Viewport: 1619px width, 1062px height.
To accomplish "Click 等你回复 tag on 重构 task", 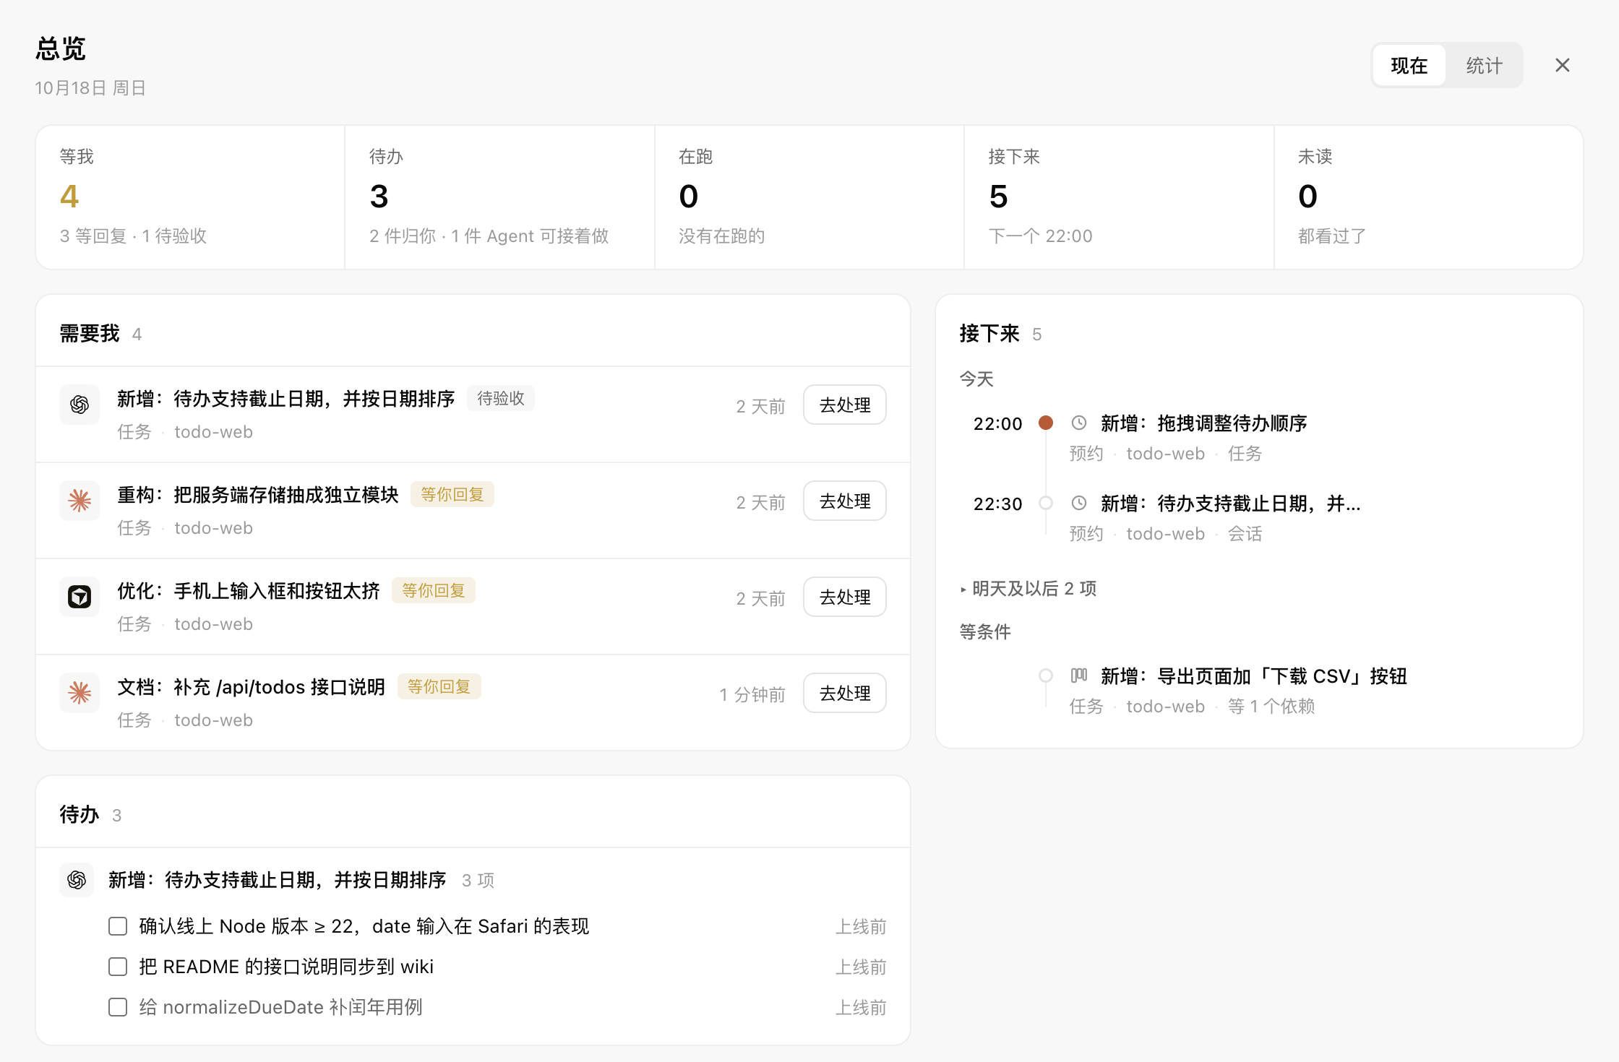I will (452, 494).
